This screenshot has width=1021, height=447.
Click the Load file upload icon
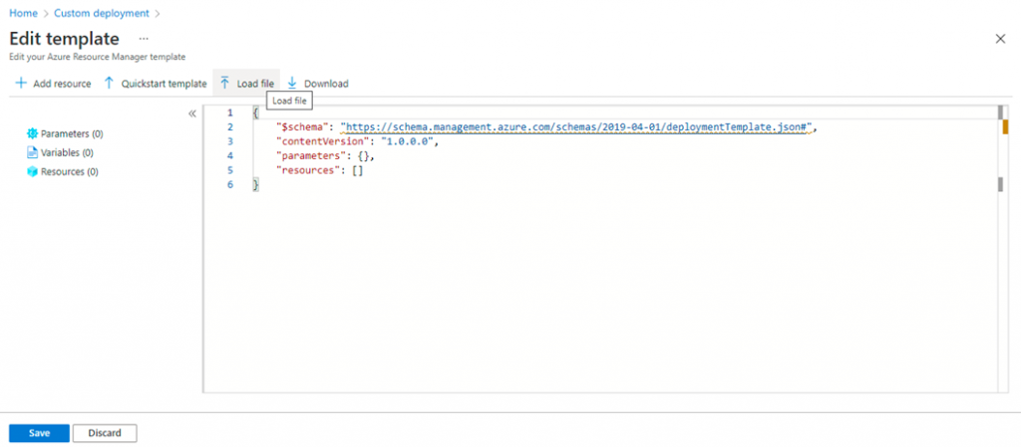[x=224, y=84]
